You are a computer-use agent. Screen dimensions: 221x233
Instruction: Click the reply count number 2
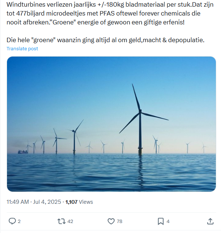click(x=19, y=222)
